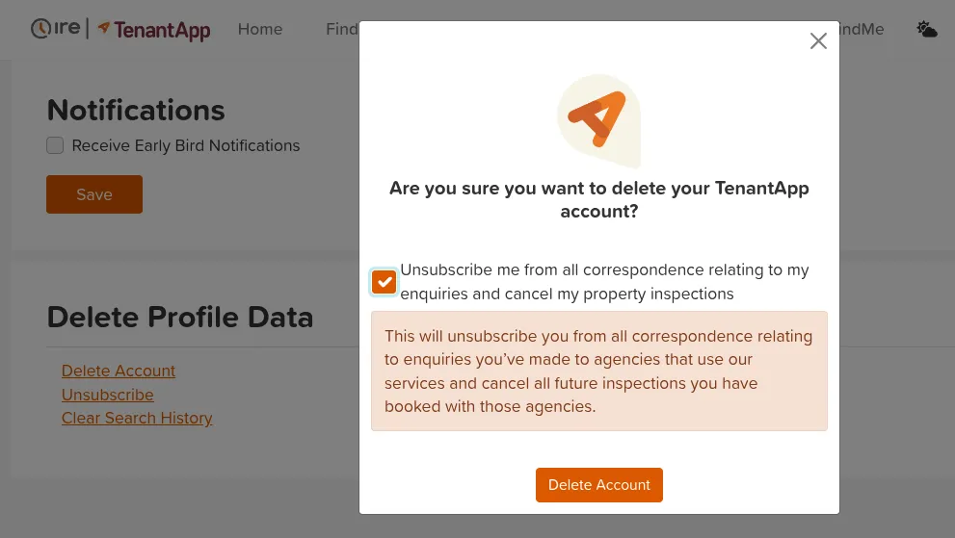Toggle the dark mode weather icon
The width and height of the screenshot is (955, 538).
pyautogui.click(x=926, y=29)
